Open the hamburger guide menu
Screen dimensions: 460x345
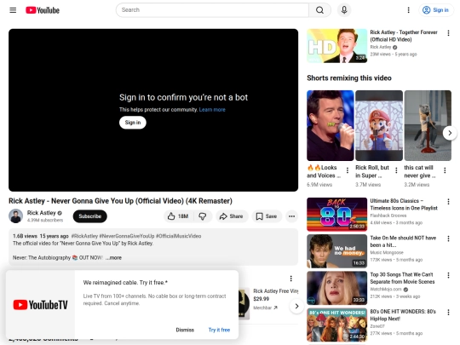(x=13, y=10)
